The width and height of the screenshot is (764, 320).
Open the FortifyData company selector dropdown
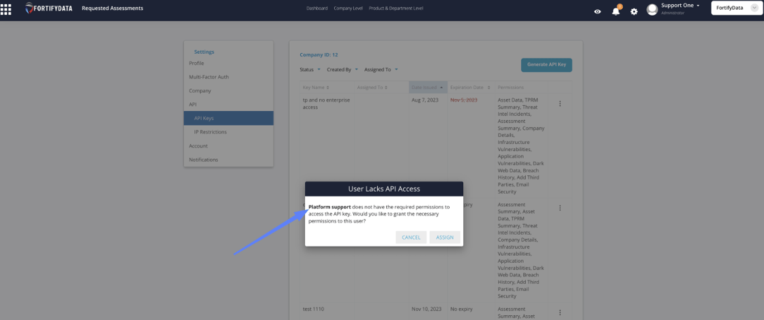(736, 8)
